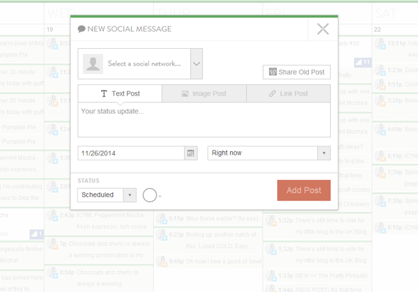Click the avatar icon of the 12:11p post

click(380, 44)
